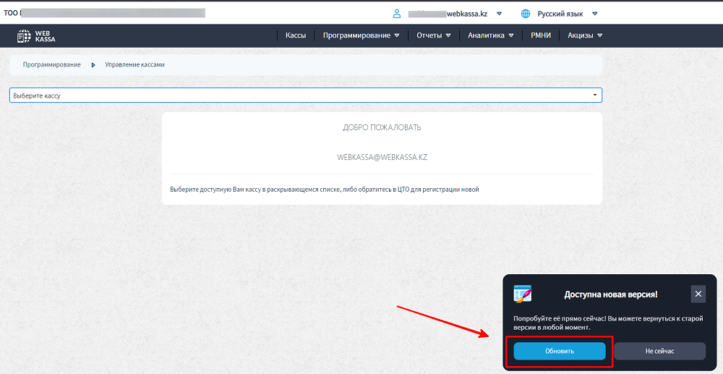723x374 pixels.
Task: Click the WebKassa logo
Action: 36,36
